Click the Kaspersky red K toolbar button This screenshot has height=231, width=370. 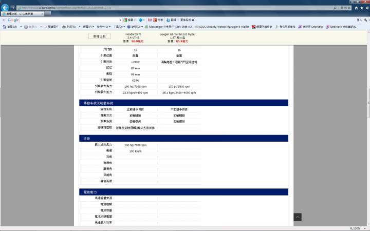262,27
